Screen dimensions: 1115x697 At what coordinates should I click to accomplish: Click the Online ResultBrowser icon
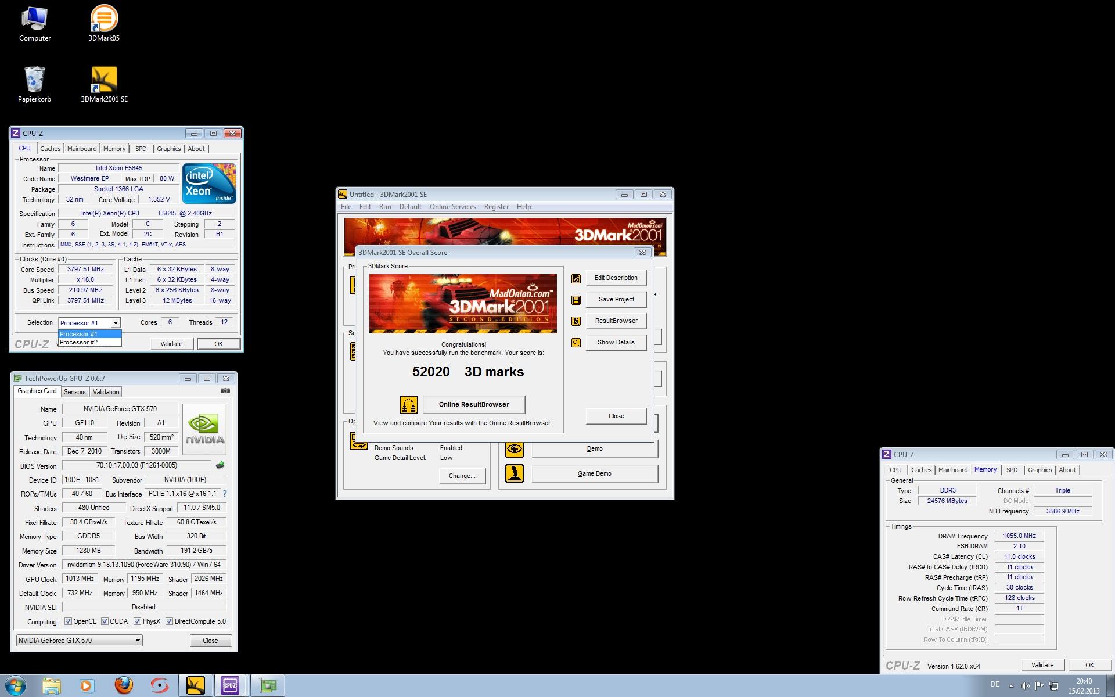[409, 404]
